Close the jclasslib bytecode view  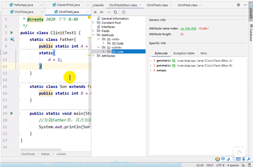(x=95, y=12)
